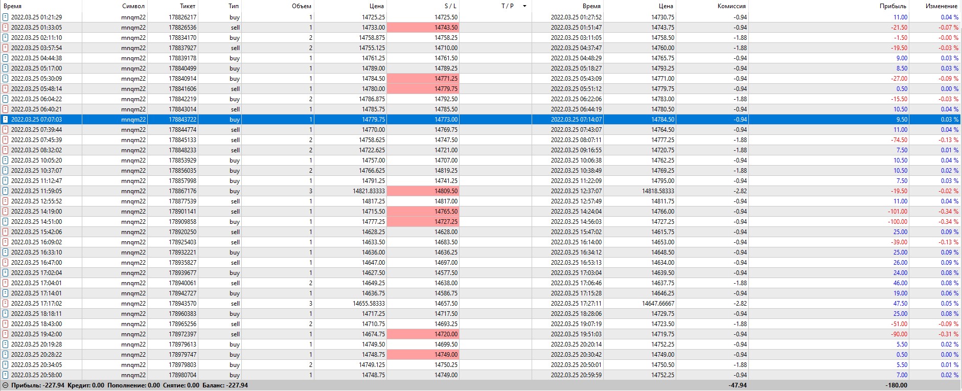Click the order icon next to 02:11:10 open time

click(x=6, y=38)
